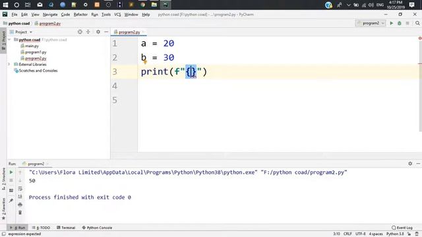Viewport: 422px width, 237px height.
Task: Open Search Everywhere magnifier icon
Action: (x=417, y=24)
